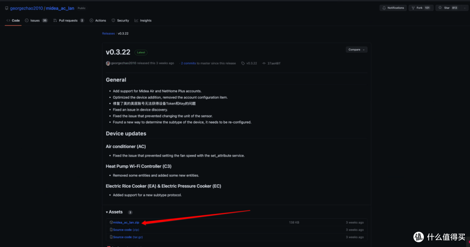Viewport: 470px width, 247px height.
Task: Click the Issues tab icon
Action: pos(27,20)
